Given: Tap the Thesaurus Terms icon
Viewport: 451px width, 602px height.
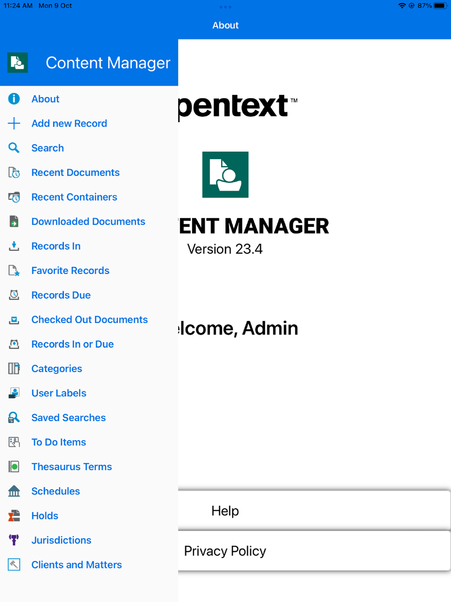Looking at the screenshot, I should pos(14,467).
